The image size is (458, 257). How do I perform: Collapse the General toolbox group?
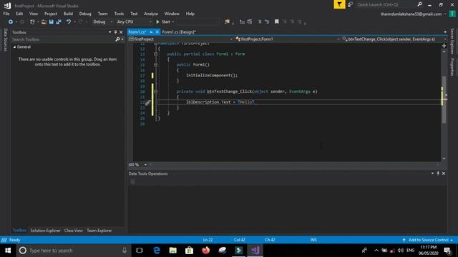pyautogui.click(x=14, y=47)
